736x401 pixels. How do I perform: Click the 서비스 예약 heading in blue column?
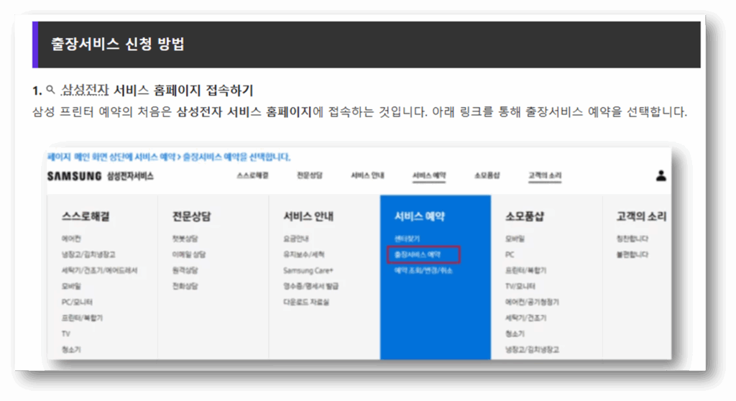[x=420, y=216]
